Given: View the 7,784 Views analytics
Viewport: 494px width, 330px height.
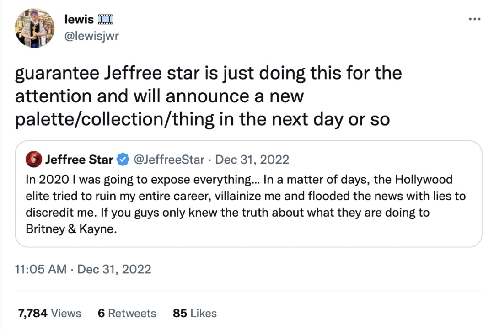Looking at the screenshot, I should pos(49,313).
